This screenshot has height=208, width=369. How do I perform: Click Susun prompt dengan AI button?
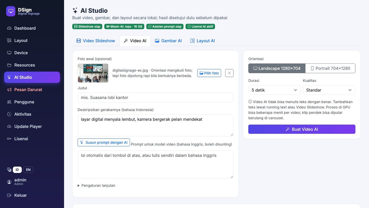104,142
